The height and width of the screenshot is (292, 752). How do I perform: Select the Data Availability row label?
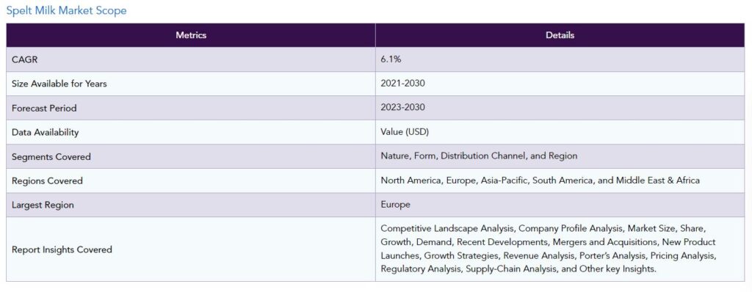pos(45,132)
